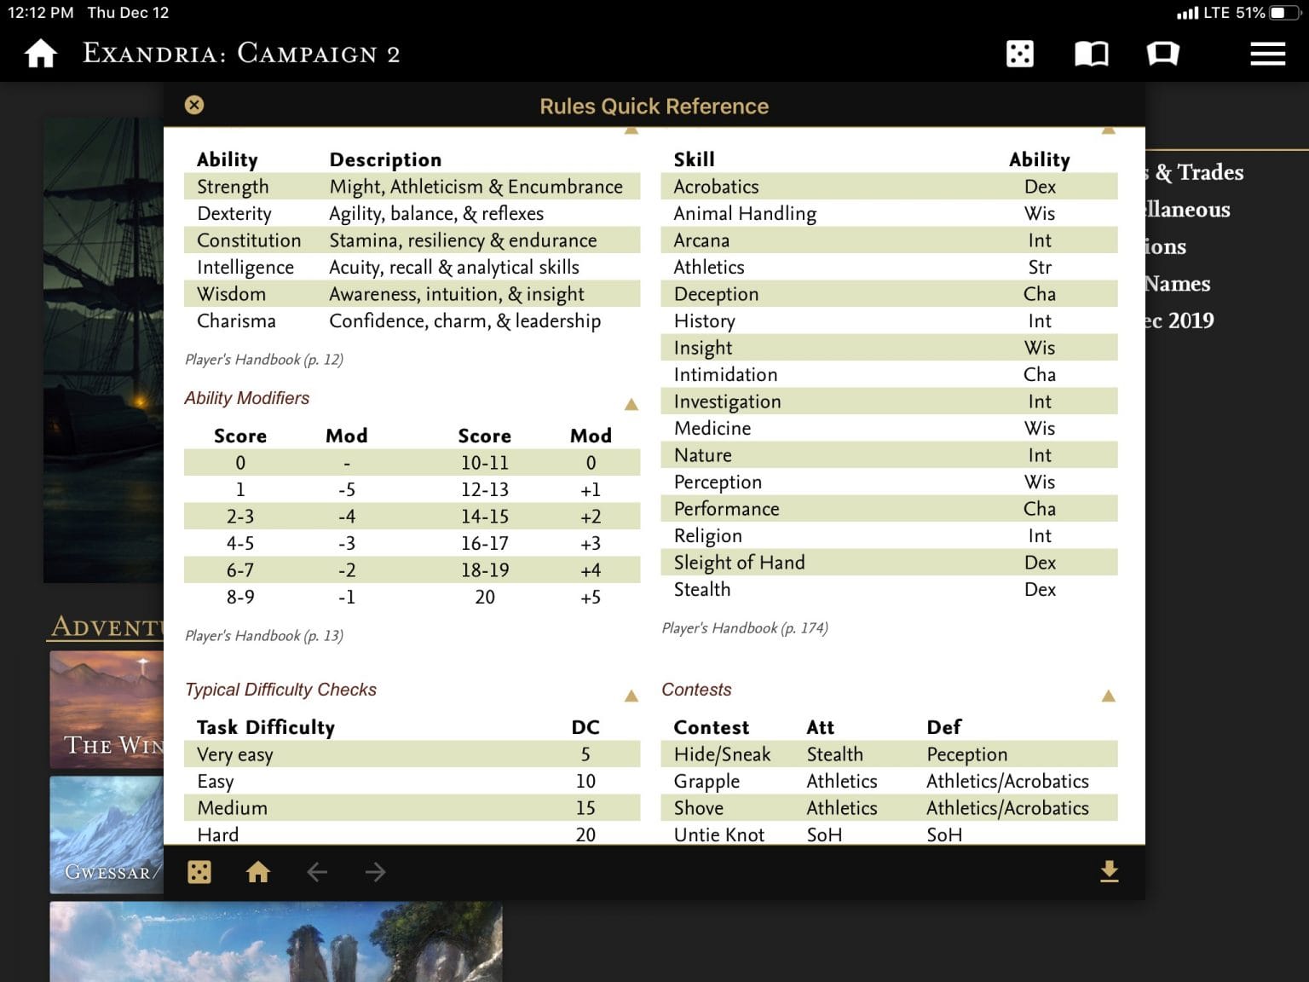Go to reference home in popup footer
Image resolution: width=1309 pixels, height=982 pixels.
(257, 872)
